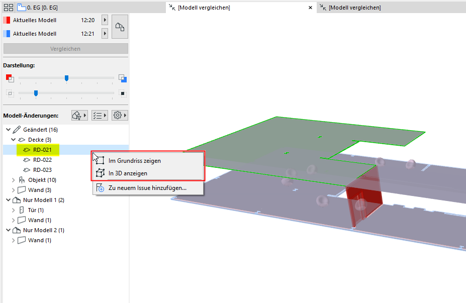Screen dimensions: 466x303
Task: Click the blue model emphasis icon
Action: 123,78
